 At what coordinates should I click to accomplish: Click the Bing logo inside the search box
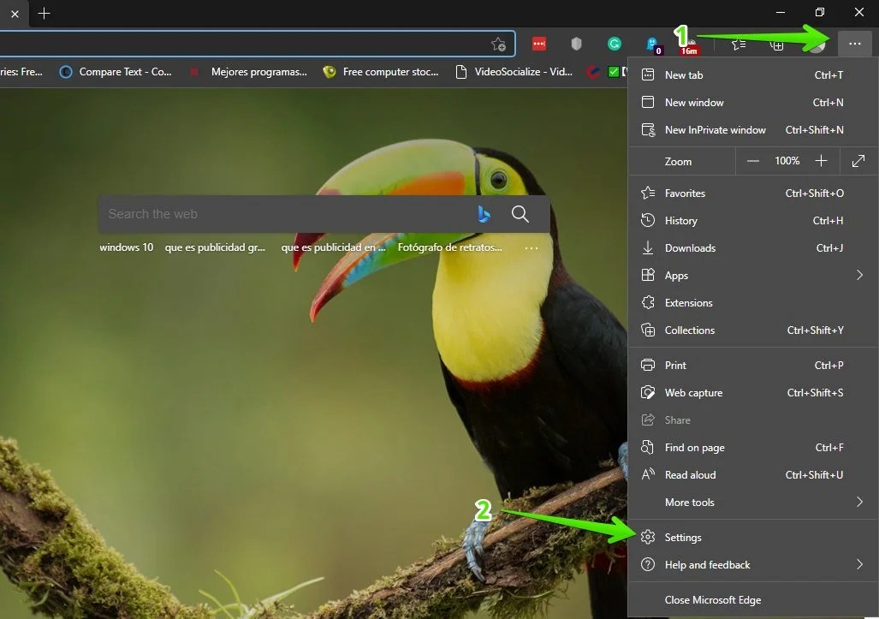coord(484,214)
